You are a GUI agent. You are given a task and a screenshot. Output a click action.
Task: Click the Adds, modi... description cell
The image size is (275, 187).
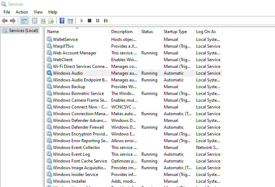point(124,181)
